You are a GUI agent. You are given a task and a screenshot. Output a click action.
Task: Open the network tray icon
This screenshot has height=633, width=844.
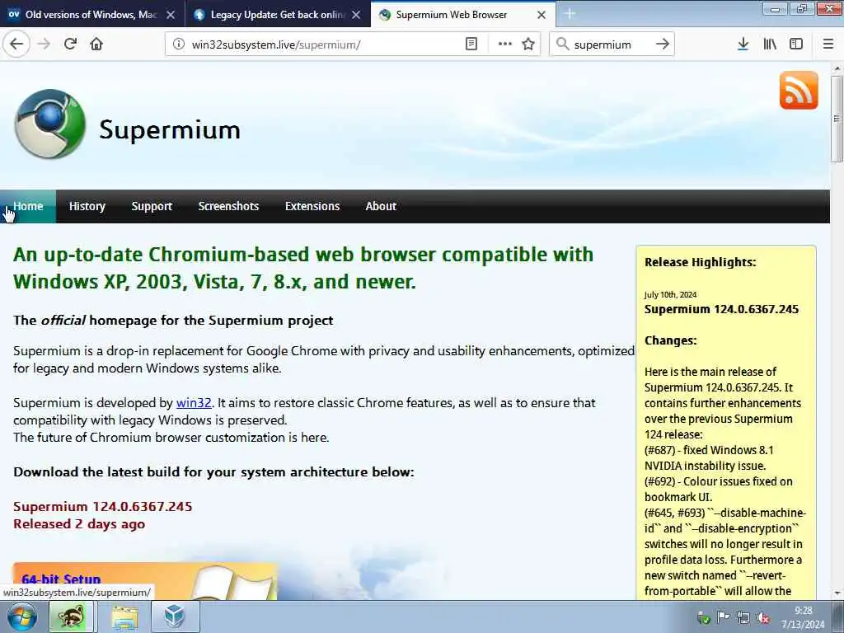743,617
